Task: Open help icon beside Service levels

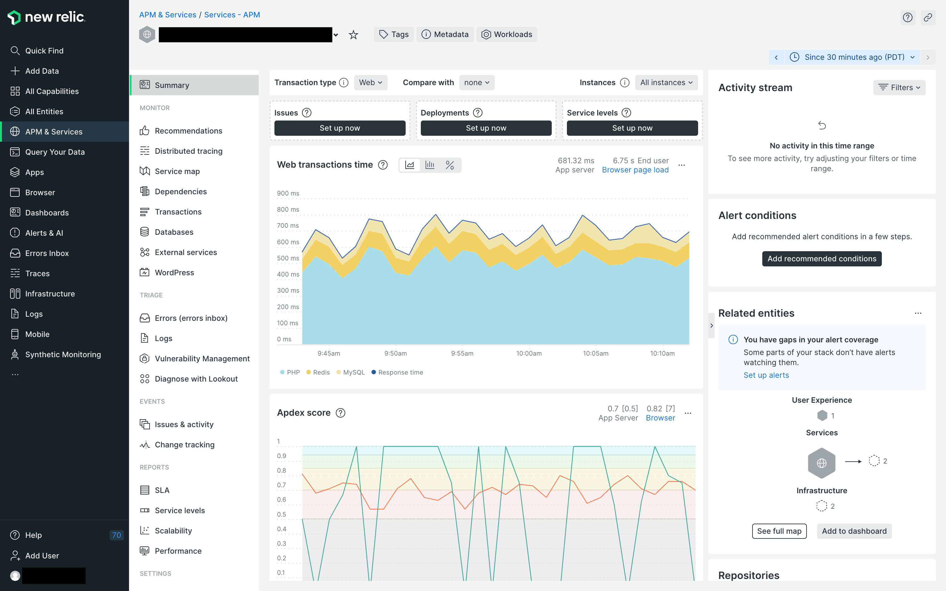Action: 626,113
